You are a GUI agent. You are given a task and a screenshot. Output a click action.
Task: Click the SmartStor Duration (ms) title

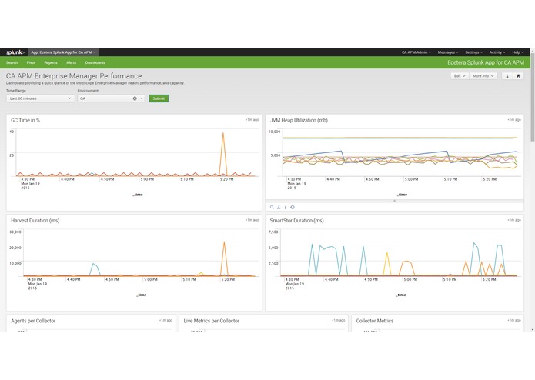[x=297, y=221]
